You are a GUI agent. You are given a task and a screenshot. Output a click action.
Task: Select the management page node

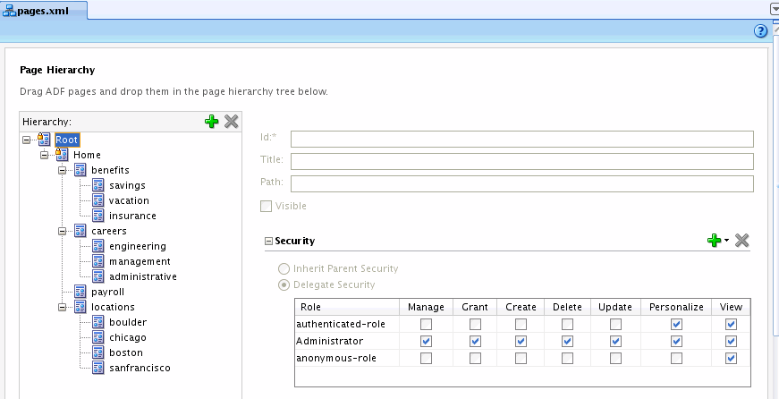[x=140, y=261]
